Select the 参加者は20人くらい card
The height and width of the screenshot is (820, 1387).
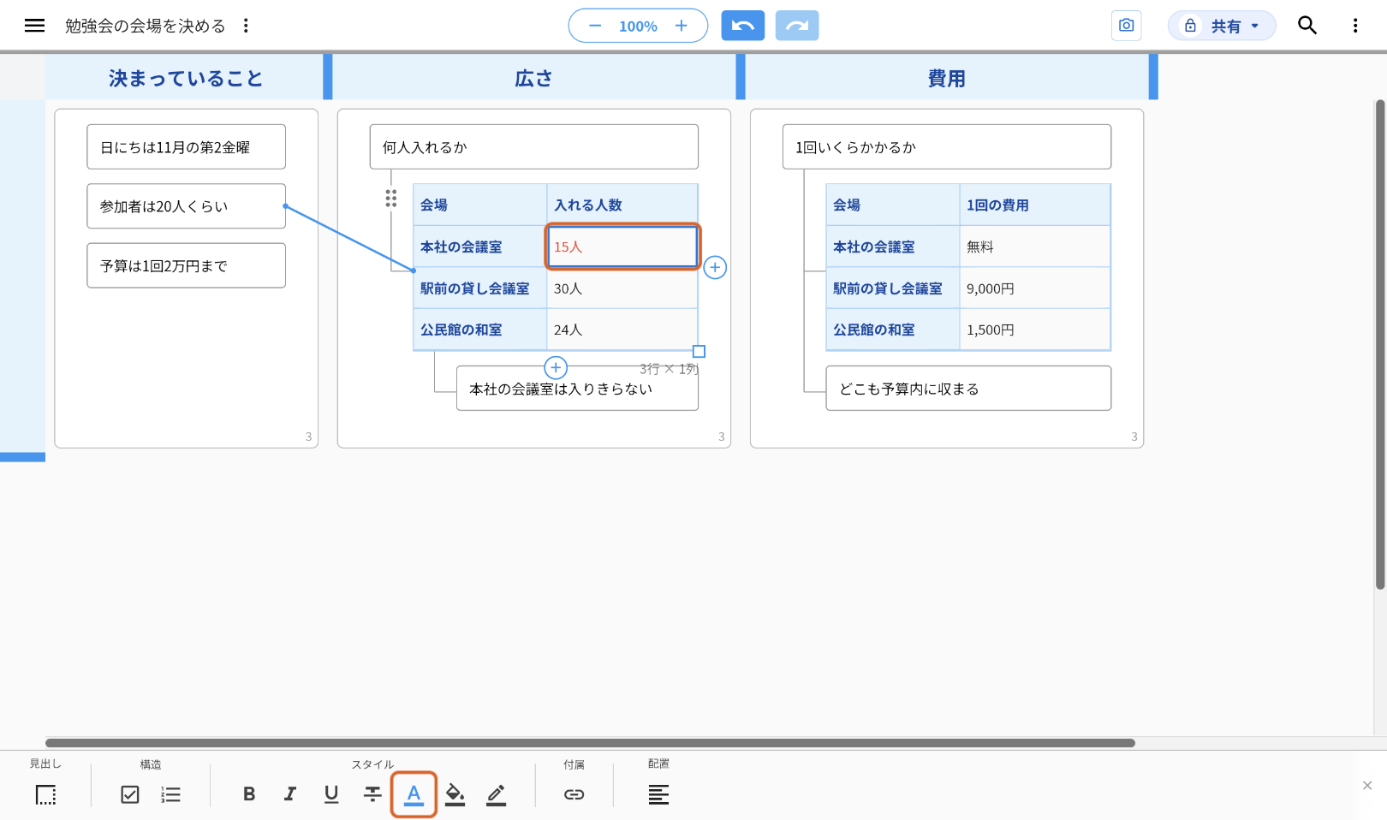[x=186, y=206]
